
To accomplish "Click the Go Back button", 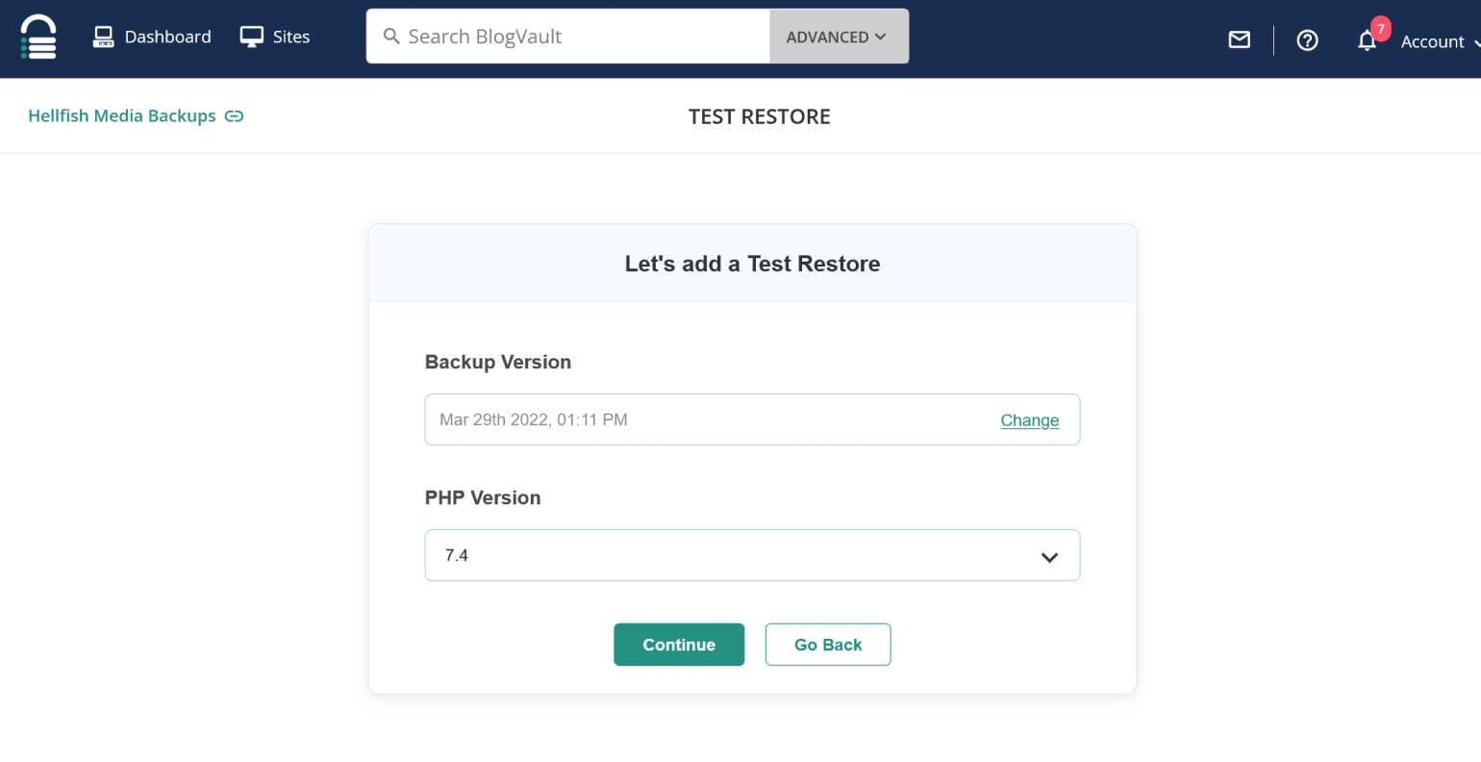I will coord(828,645).
